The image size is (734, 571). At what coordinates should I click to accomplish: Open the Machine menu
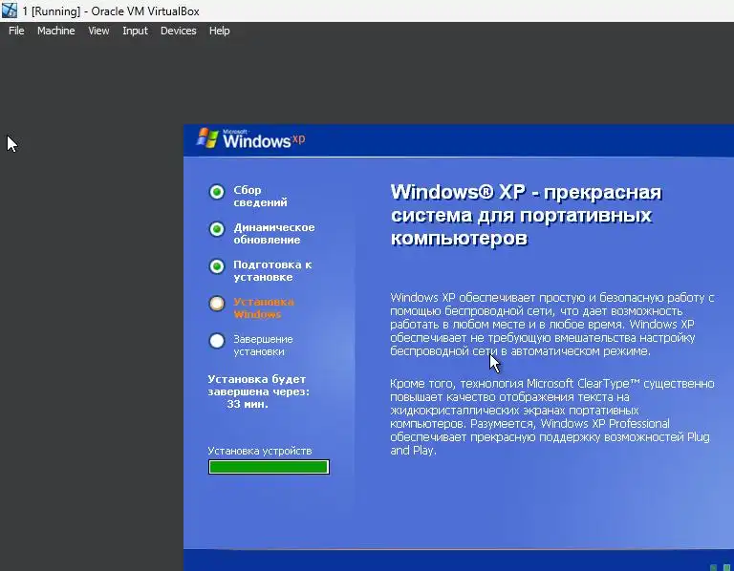56,31
